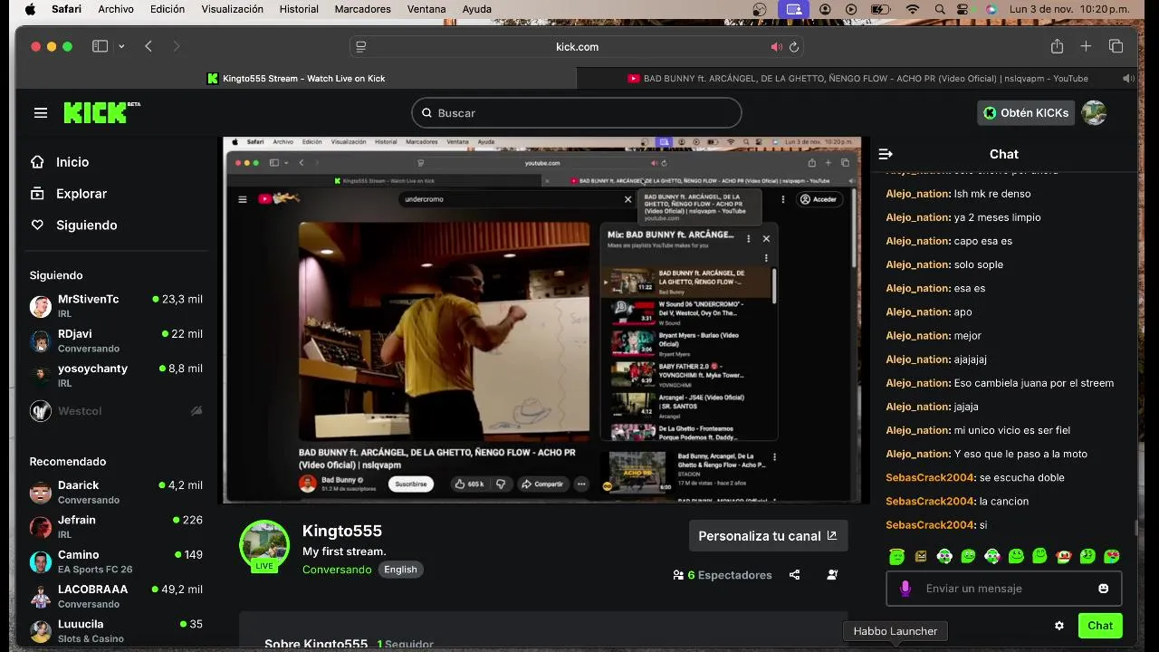Open the user profile avatar menu
Viewport: 1159px width, 652px height.
pos(1094,113)
